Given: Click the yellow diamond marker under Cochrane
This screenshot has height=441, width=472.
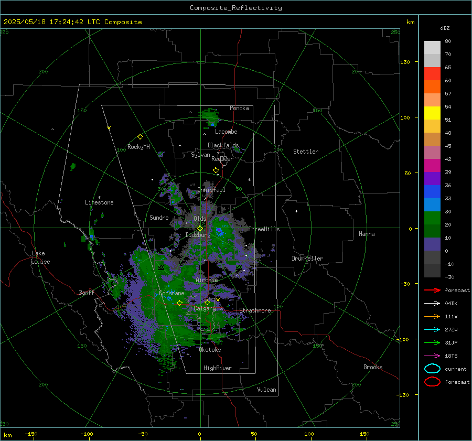Looking at the screenshot, I should [x=179, y=303].
